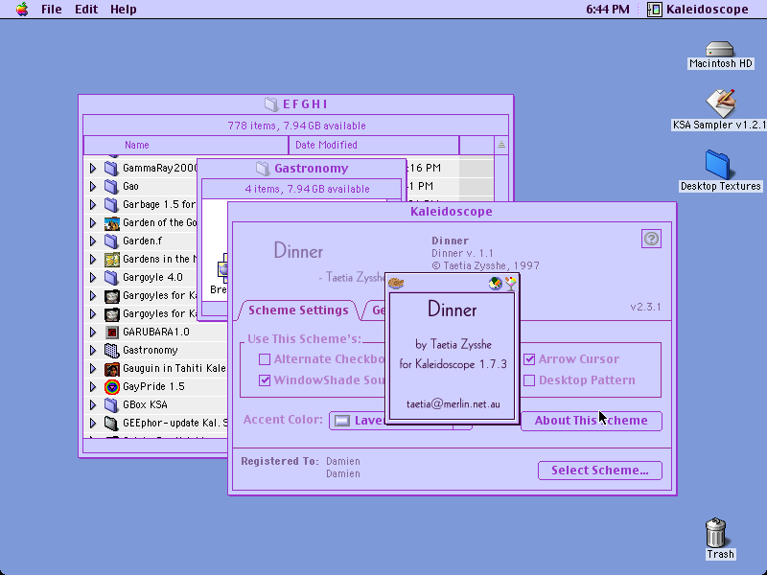
Task: Expand the GBox KSA disclosure triangle
Action: pos(92,404)
